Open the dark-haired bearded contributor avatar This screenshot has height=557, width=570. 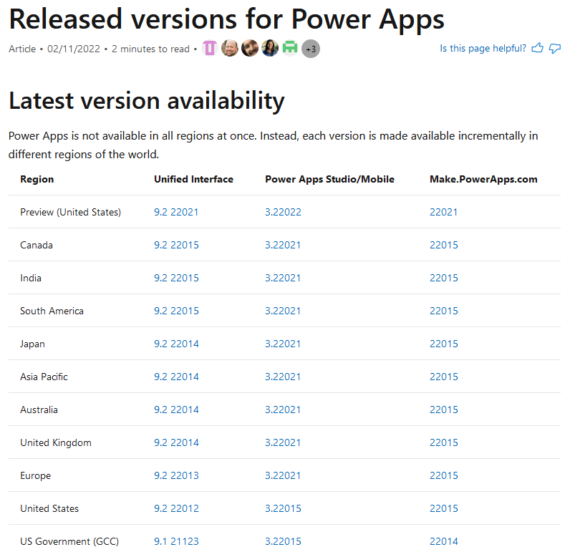click(250, 48)
